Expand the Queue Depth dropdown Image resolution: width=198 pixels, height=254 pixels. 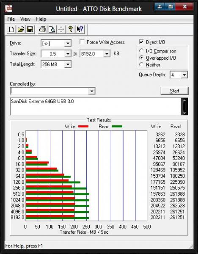pyautogui.click(x=184, y=75)
